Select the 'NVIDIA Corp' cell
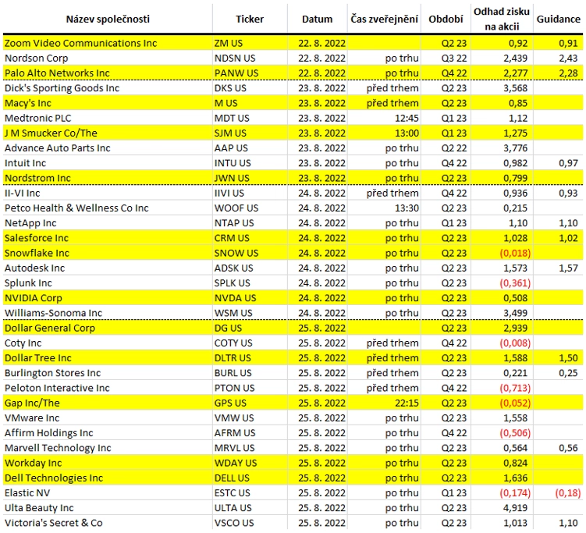The height and width of the screenshot is (533, 586). [x=108, y=298]
